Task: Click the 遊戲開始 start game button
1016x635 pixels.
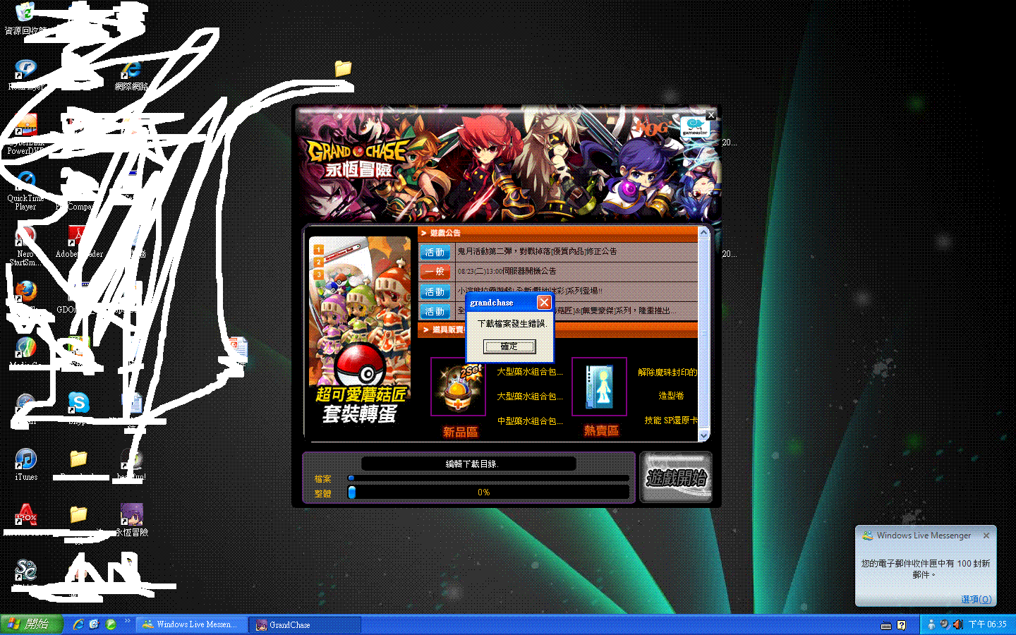Action: click(677, 478)
